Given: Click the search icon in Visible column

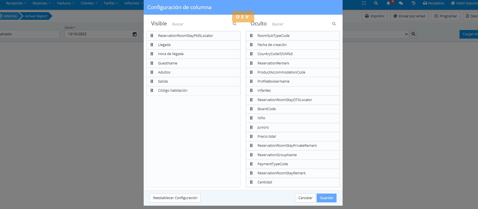Looking at the screenshot, I should (x=234, y=24).
